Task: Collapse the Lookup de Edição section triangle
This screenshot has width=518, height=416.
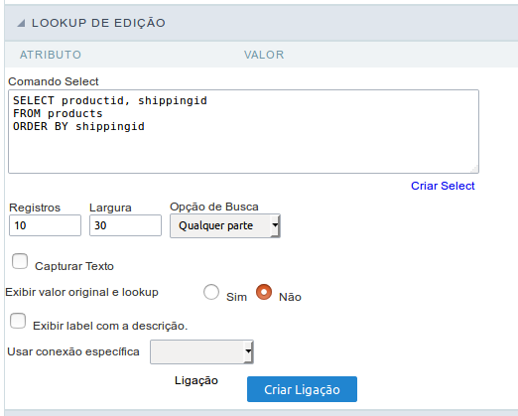Action: (21, 23)
